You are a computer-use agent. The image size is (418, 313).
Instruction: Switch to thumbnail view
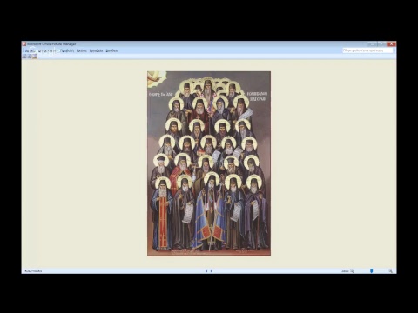pyautogui.click(x=24, y=57)
